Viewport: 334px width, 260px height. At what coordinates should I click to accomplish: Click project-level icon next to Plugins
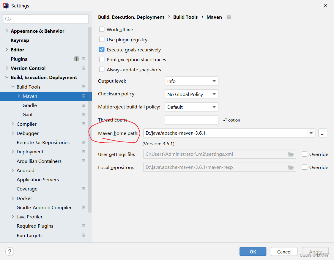click(84, 59)
